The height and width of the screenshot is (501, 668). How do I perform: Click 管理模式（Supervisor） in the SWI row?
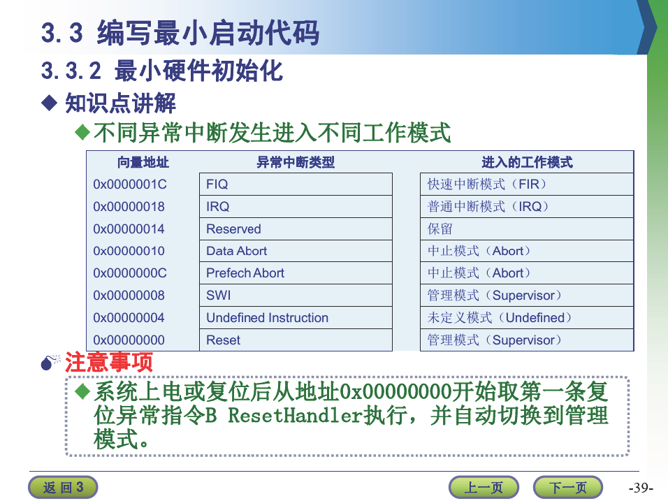(527, 296)
